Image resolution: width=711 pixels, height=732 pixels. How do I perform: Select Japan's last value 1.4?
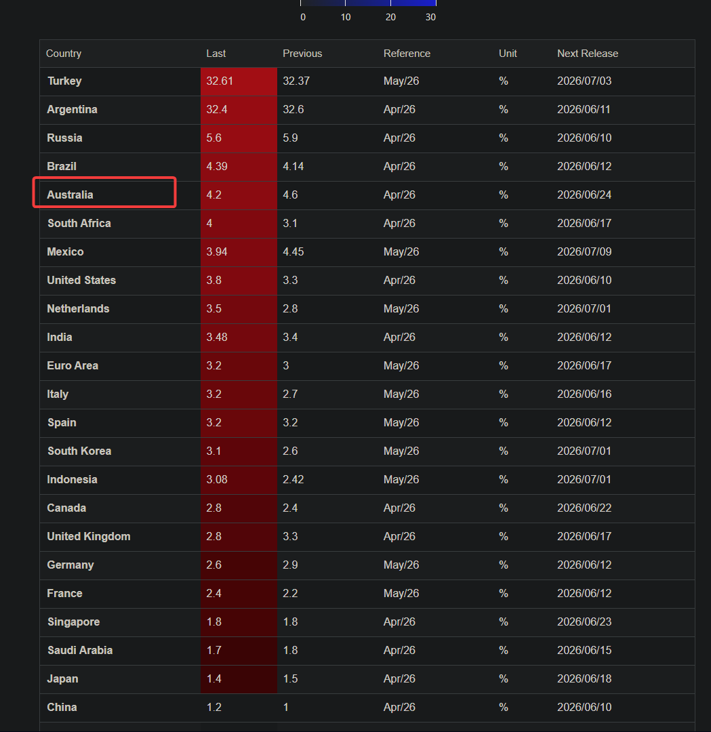pos(214,679)
